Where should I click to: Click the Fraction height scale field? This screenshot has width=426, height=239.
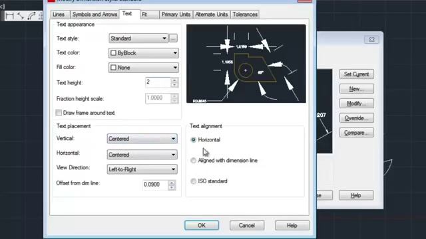pos(158,98)
